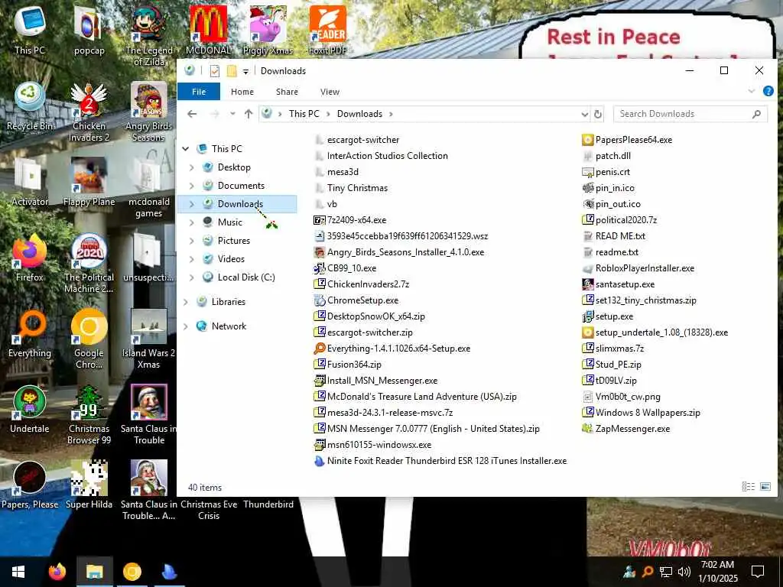Select Pictures in the navigation pane
The image size is (783, 587).
[x=234, y=241]
